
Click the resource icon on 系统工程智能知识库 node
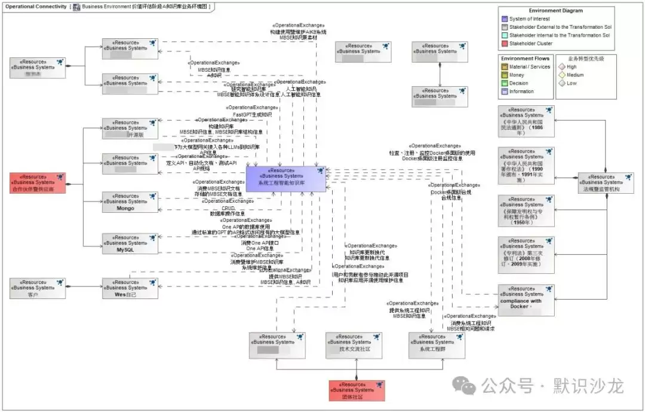coord(321,170)
